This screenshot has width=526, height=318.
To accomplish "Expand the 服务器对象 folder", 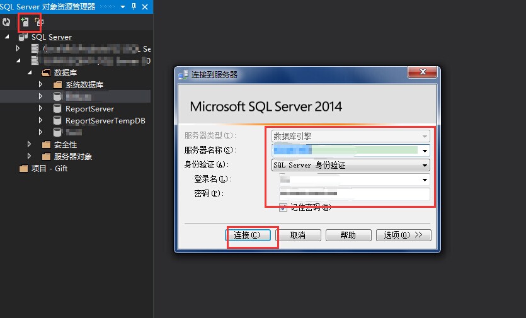I will click(x=29, y=156).
